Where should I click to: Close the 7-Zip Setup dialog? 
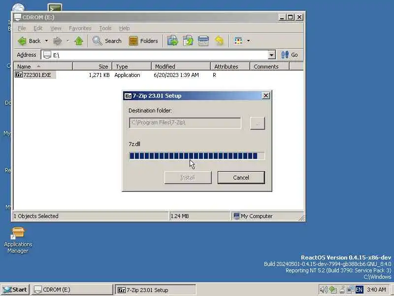(x=265, y=96)
